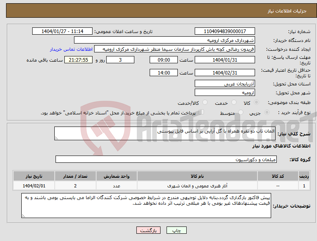This screenshot has width=317, height=241.
Task: Select the کالا radio button
Action: [256, 102]
